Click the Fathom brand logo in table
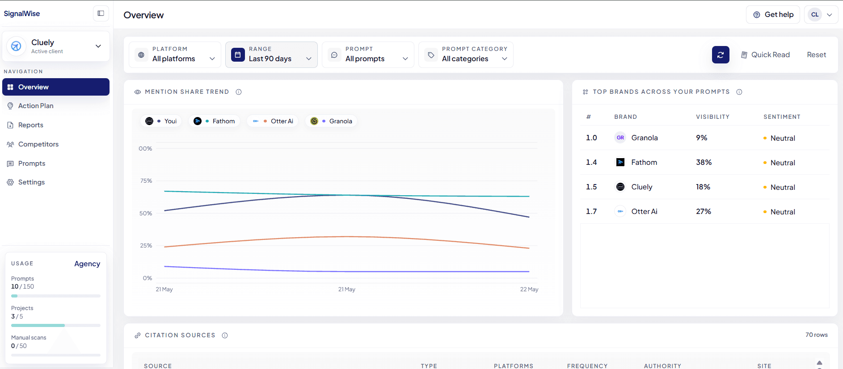The width and height of the screenshot is (843, 369). click(620, 162)
